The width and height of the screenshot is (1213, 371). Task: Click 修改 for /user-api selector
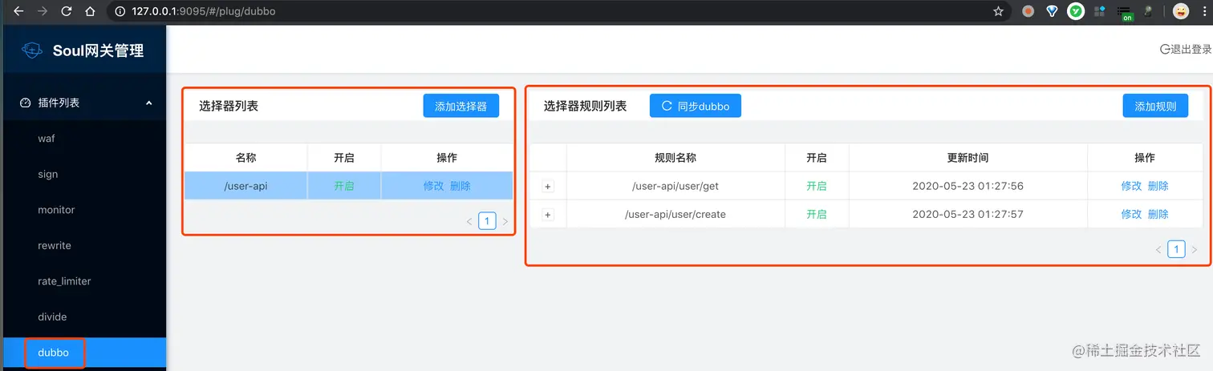[x=433, y=186]
